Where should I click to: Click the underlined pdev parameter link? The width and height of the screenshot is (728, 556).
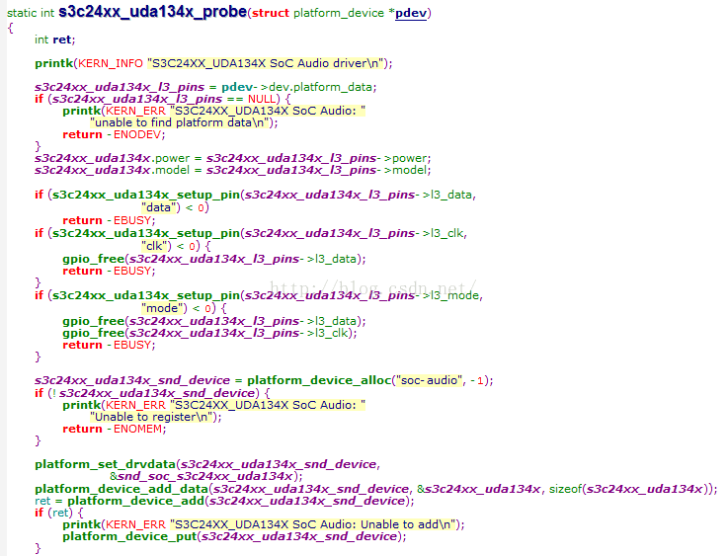411,13
